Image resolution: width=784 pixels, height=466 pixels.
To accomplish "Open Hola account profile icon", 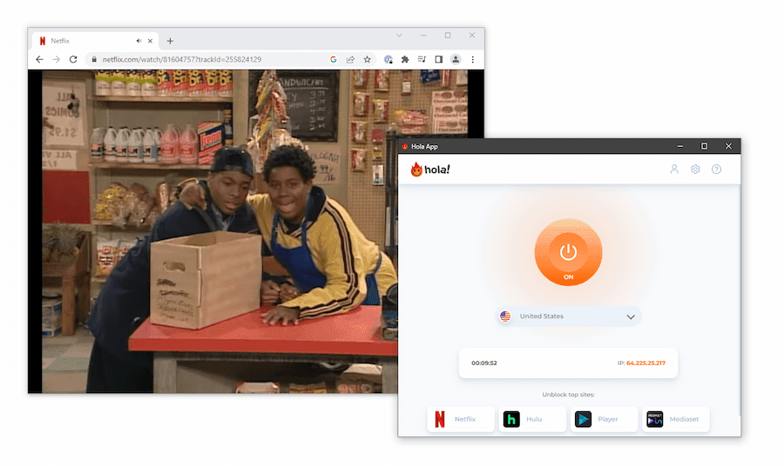I will pyautogui.click(x=674, y=170).
